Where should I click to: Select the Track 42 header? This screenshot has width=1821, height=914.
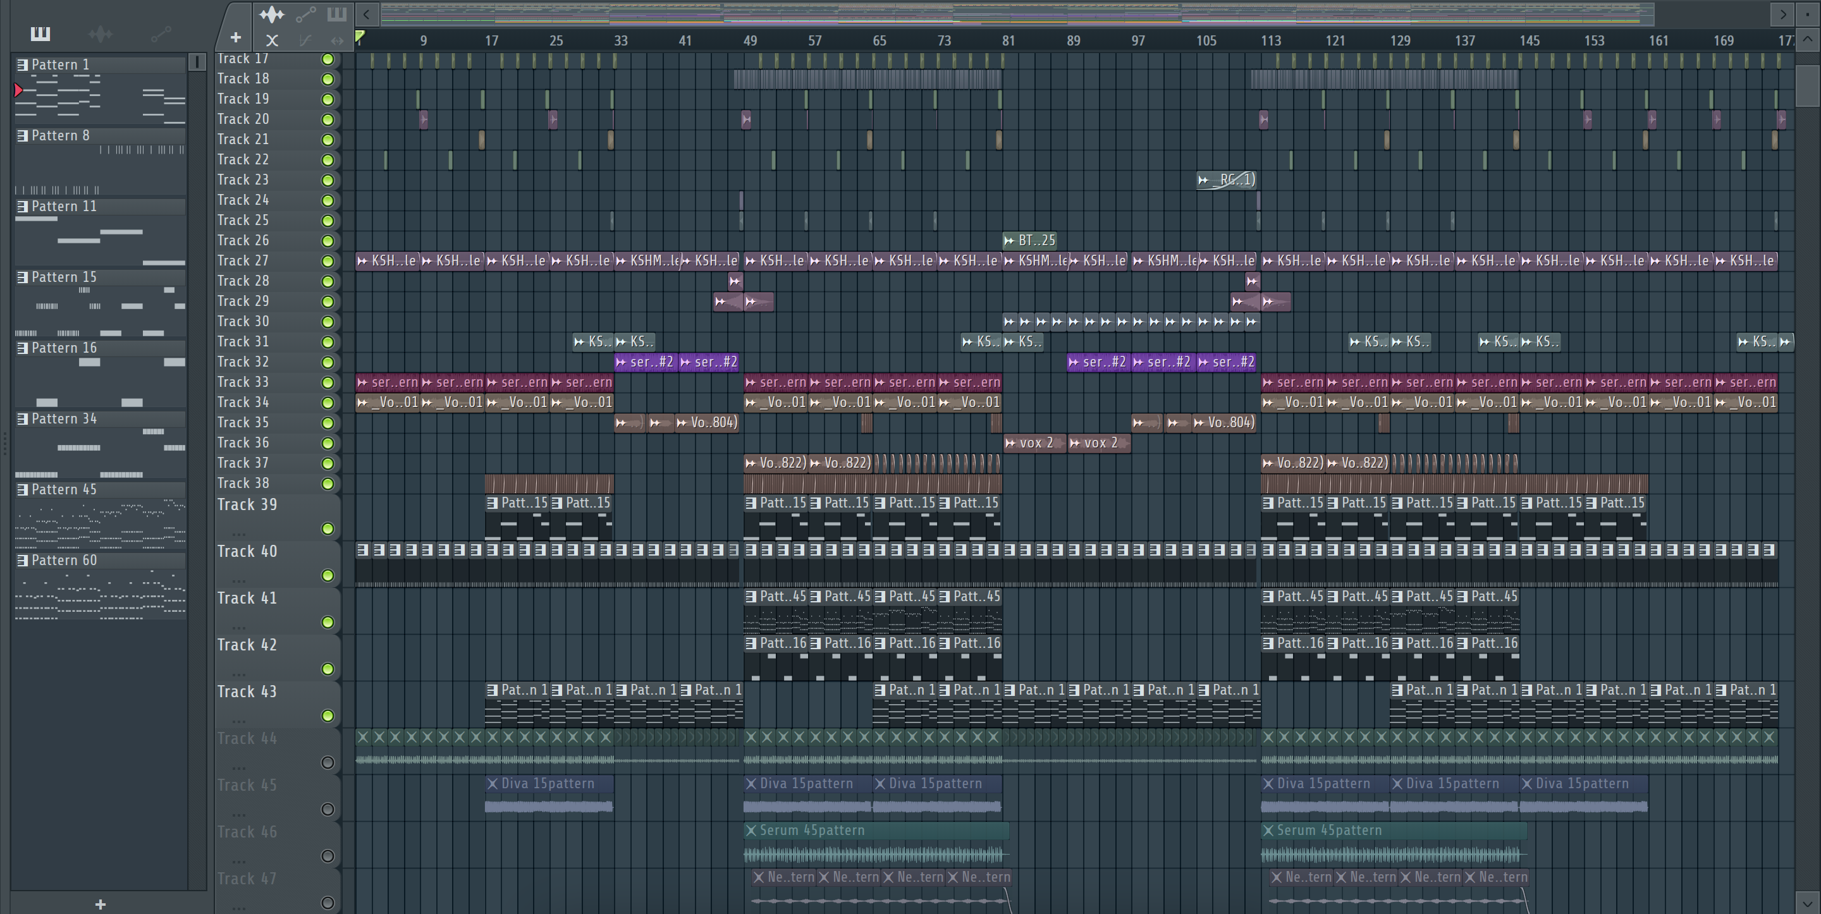coord(277,657)
